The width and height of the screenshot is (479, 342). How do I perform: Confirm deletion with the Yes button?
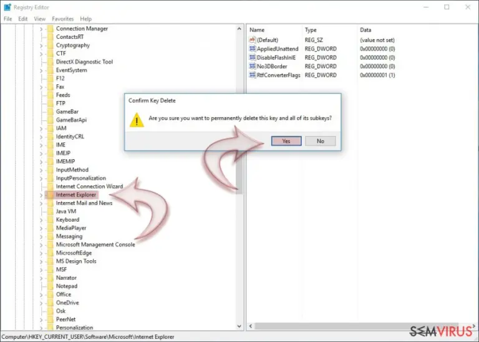[x=286, y=141]
